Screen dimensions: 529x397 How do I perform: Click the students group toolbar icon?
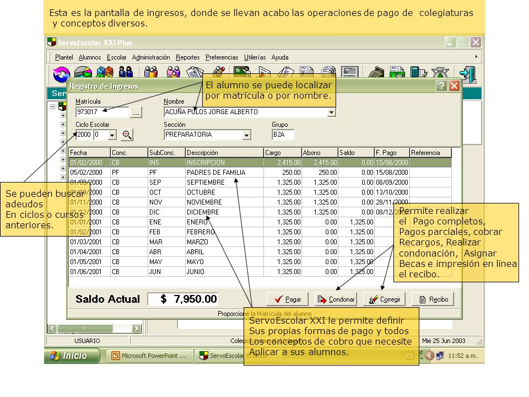click(x=151, y=72)
